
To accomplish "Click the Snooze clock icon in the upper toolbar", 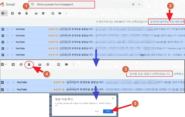I will click(x=43, y=13).
